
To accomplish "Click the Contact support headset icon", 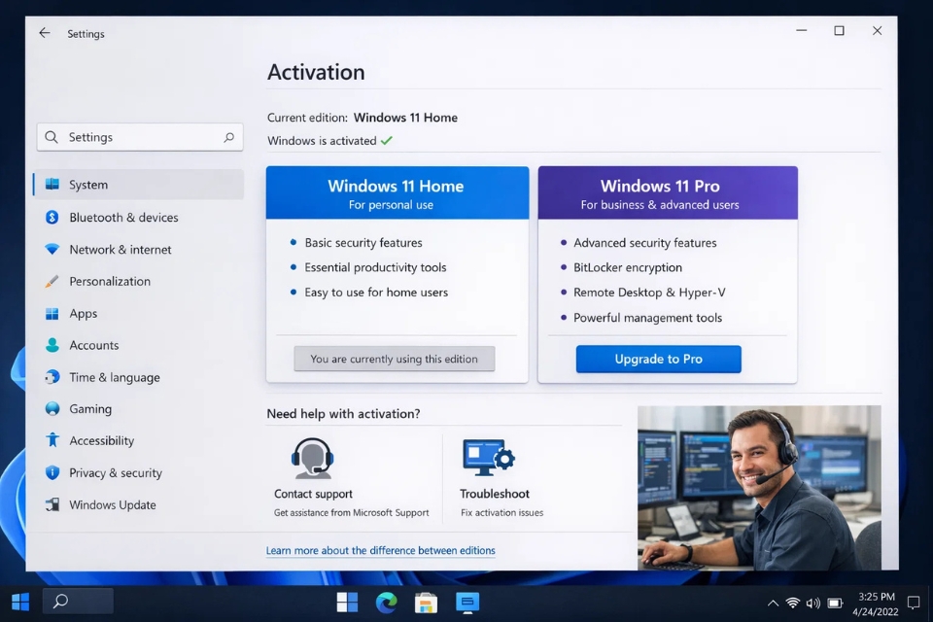I will pyautogui.click(x=311, y=457).
